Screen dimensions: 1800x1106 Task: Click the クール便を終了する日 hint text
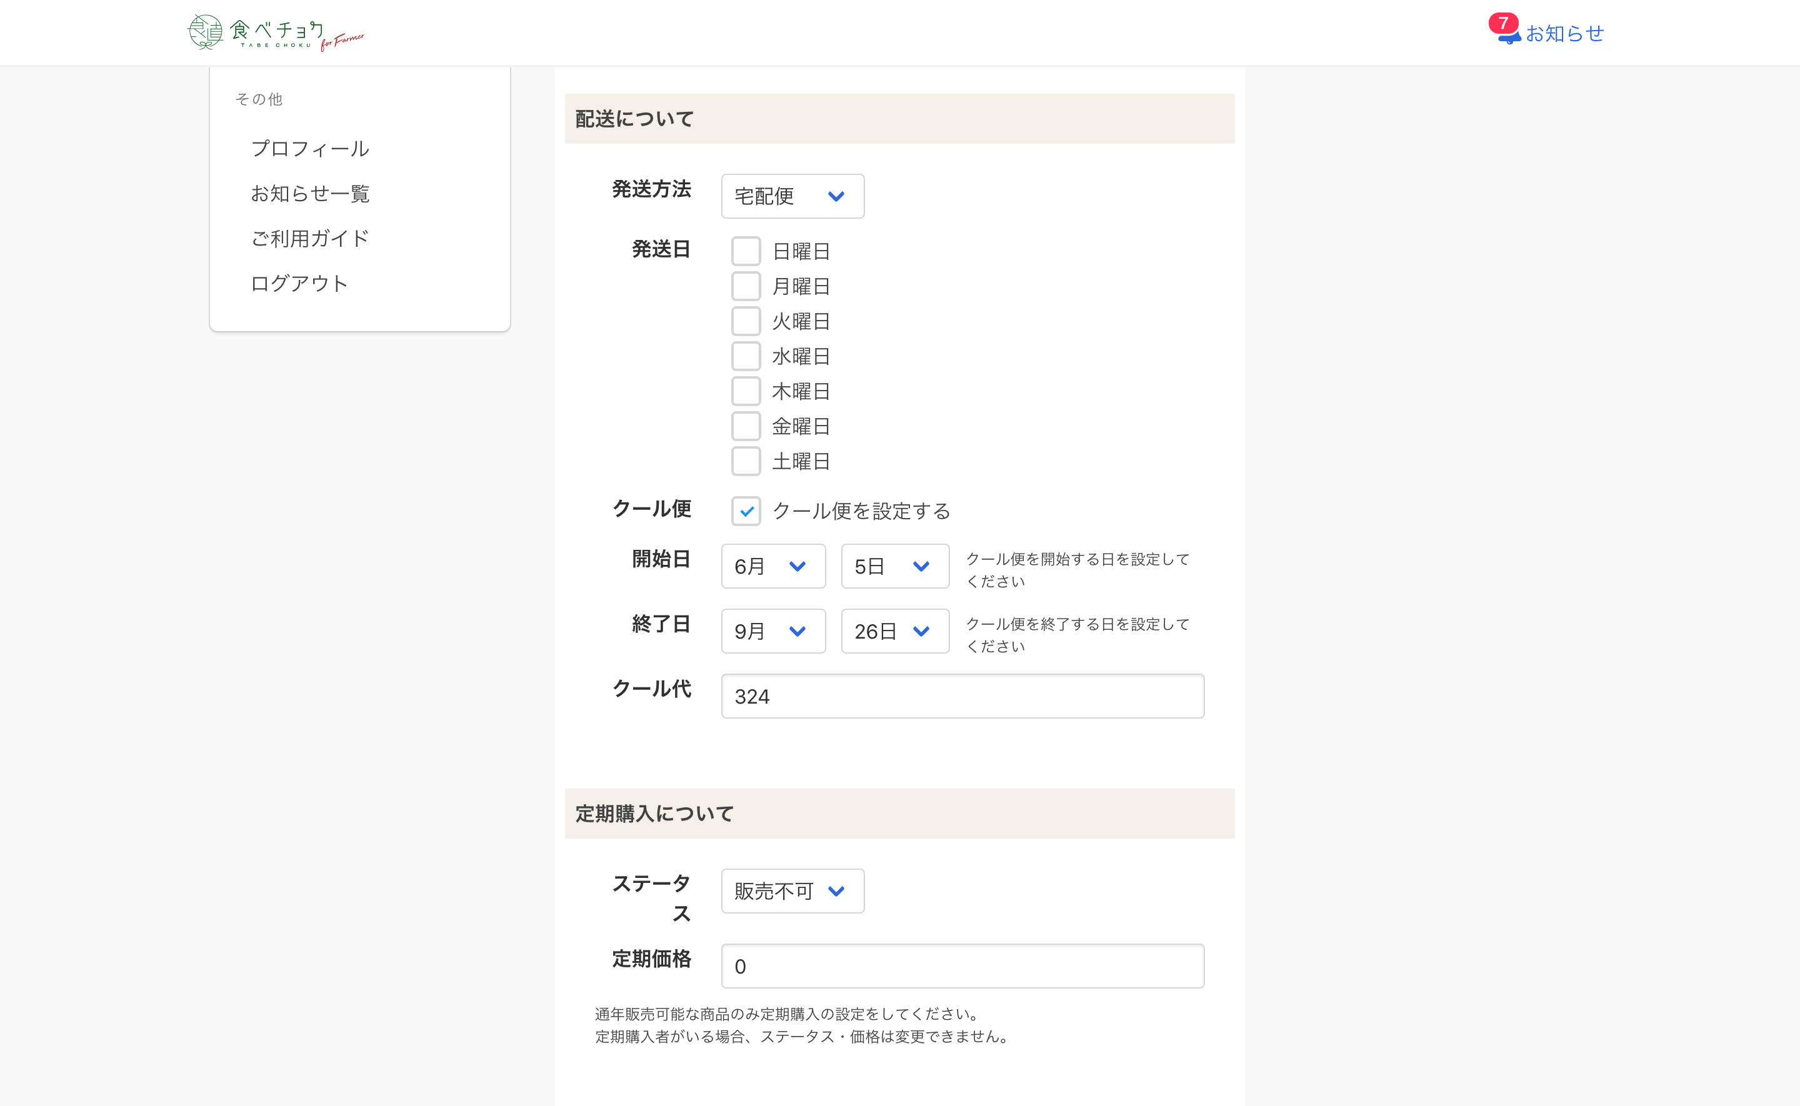(x=1077, y=635)
